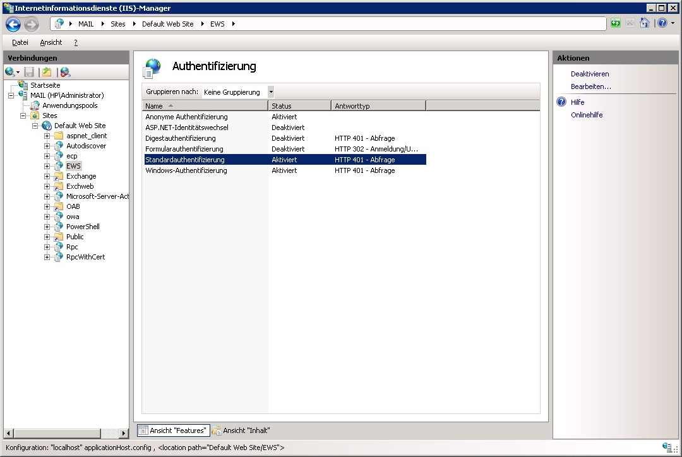682x457 pixels.
Task: Expand the owa tree node
Action: click(x=47, y=217)
